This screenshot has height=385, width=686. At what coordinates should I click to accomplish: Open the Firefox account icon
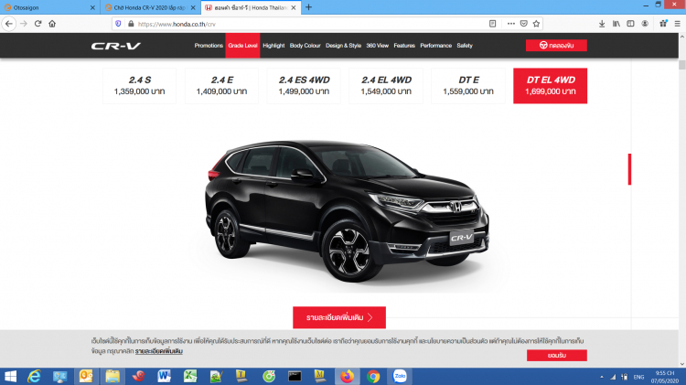click(645, 24)
